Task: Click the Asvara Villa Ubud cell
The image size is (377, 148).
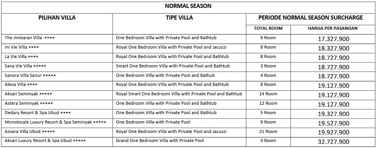Action: [57, 133]
